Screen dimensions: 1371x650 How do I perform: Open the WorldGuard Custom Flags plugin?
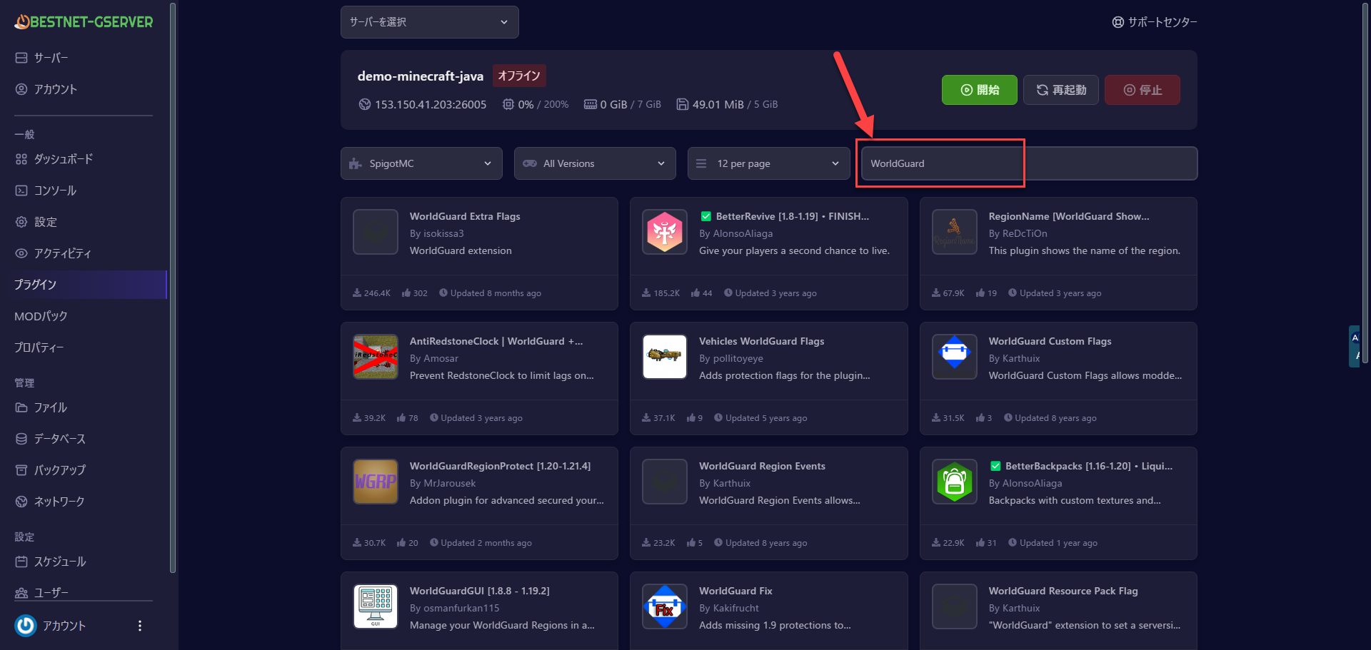tap(1050, 341)
